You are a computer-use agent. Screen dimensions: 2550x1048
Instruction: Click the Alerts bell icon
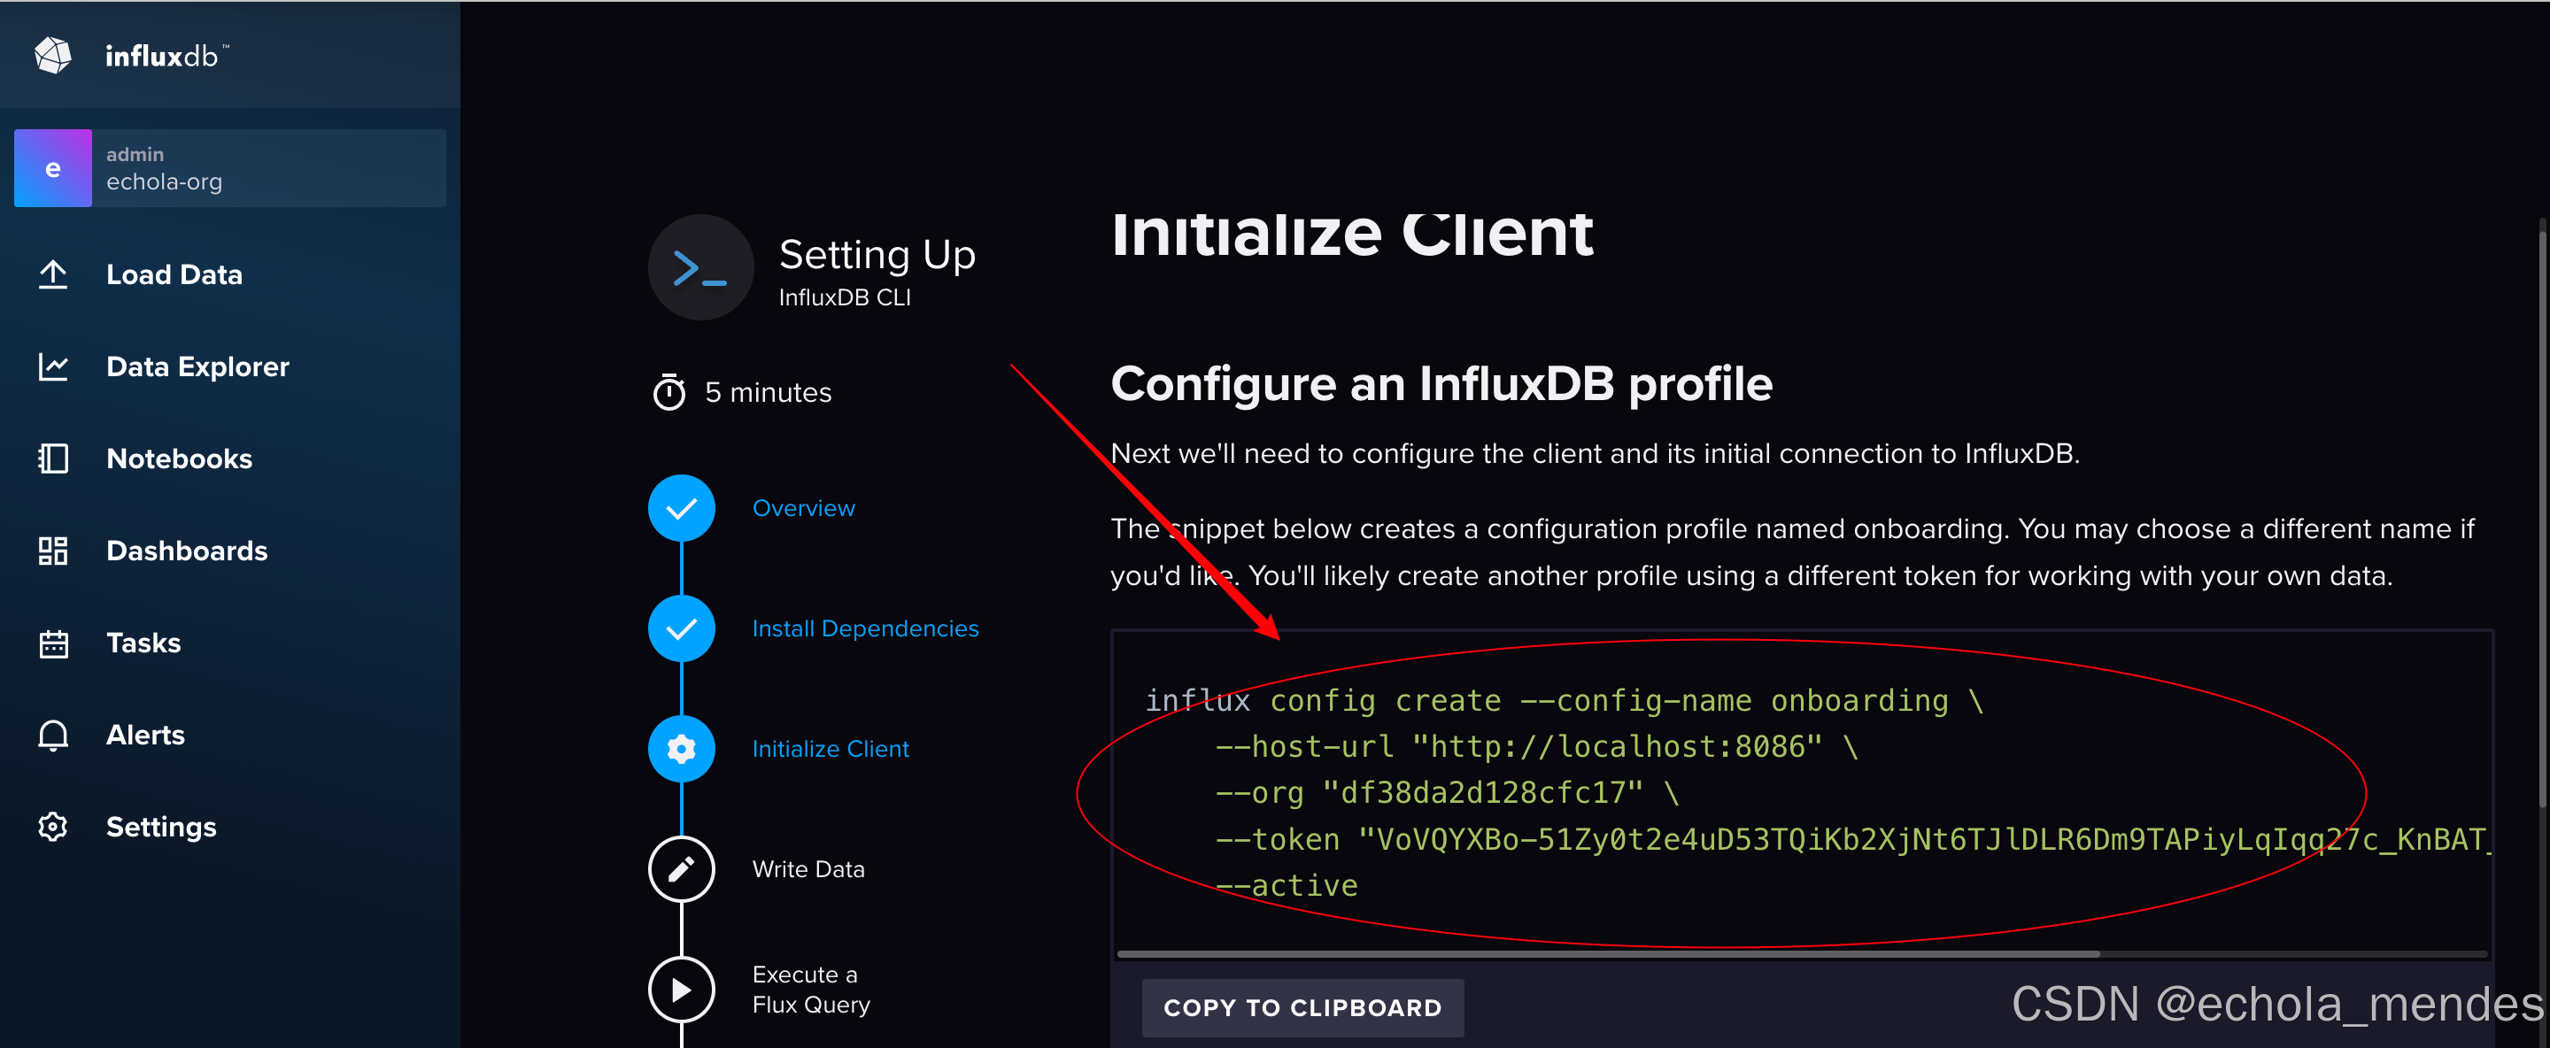coord(53,736)
